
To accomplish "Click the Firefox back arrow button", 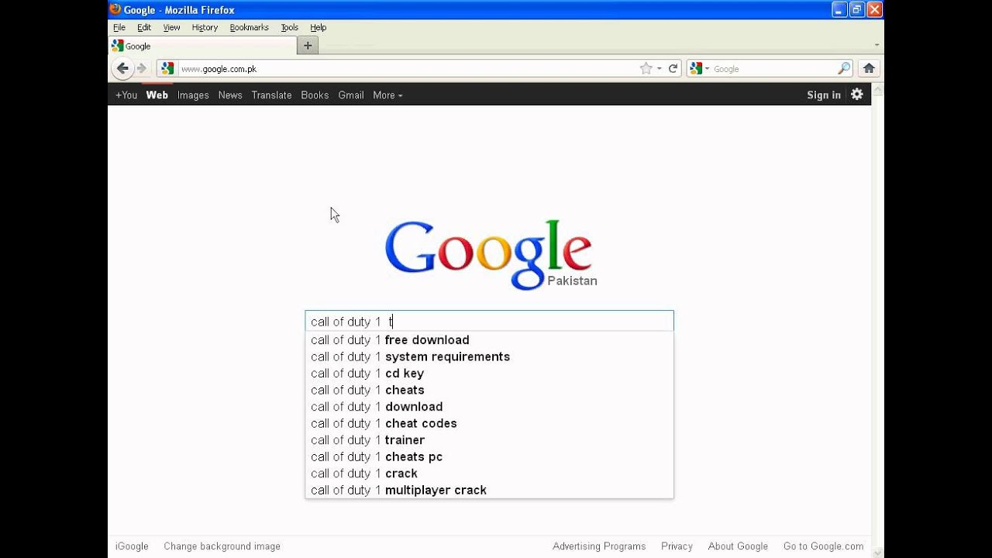I will click(x=122, y=68).
